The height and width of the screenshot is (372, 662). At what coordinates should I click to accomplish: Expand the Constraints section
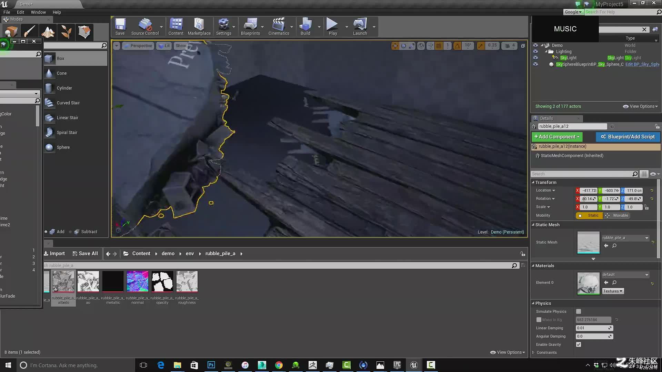(533, 352)
